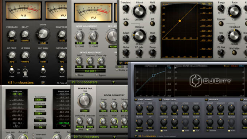Click the Multiband 50% value box
The width and height of the screenshot is (247, 139).
40,113
